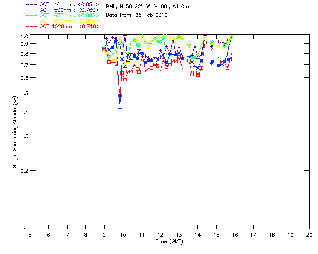Click the AOT 870nm yellow legend entry

(x=63, y=21)
